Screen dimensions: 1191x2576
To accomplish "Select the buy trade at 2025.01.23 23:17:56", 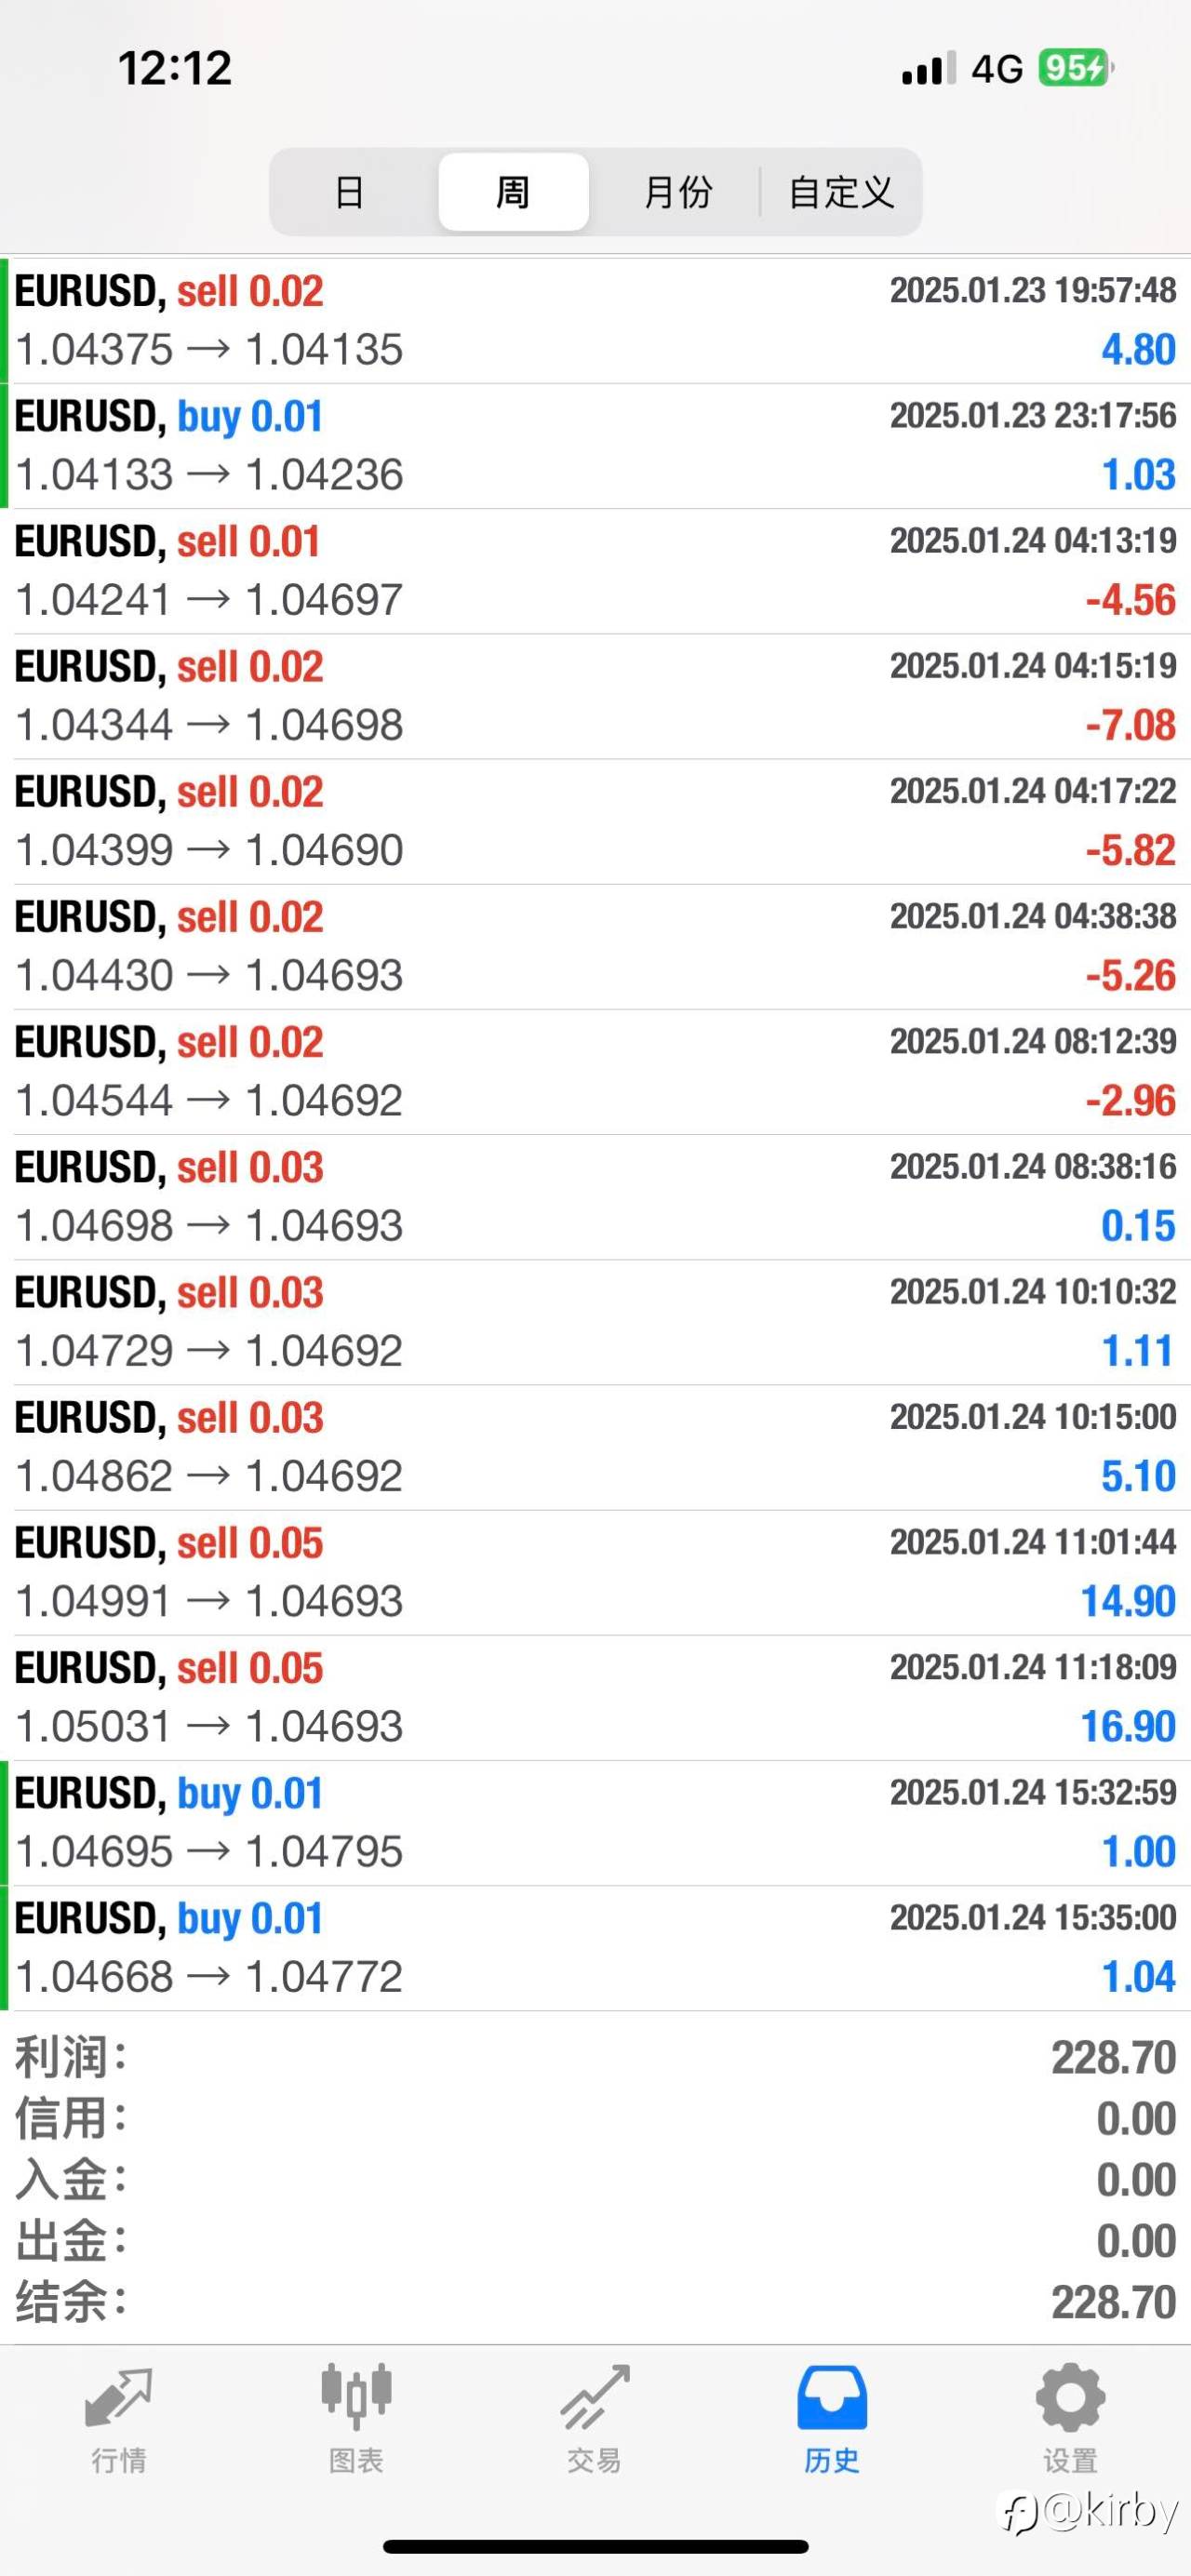I will 595,446.
